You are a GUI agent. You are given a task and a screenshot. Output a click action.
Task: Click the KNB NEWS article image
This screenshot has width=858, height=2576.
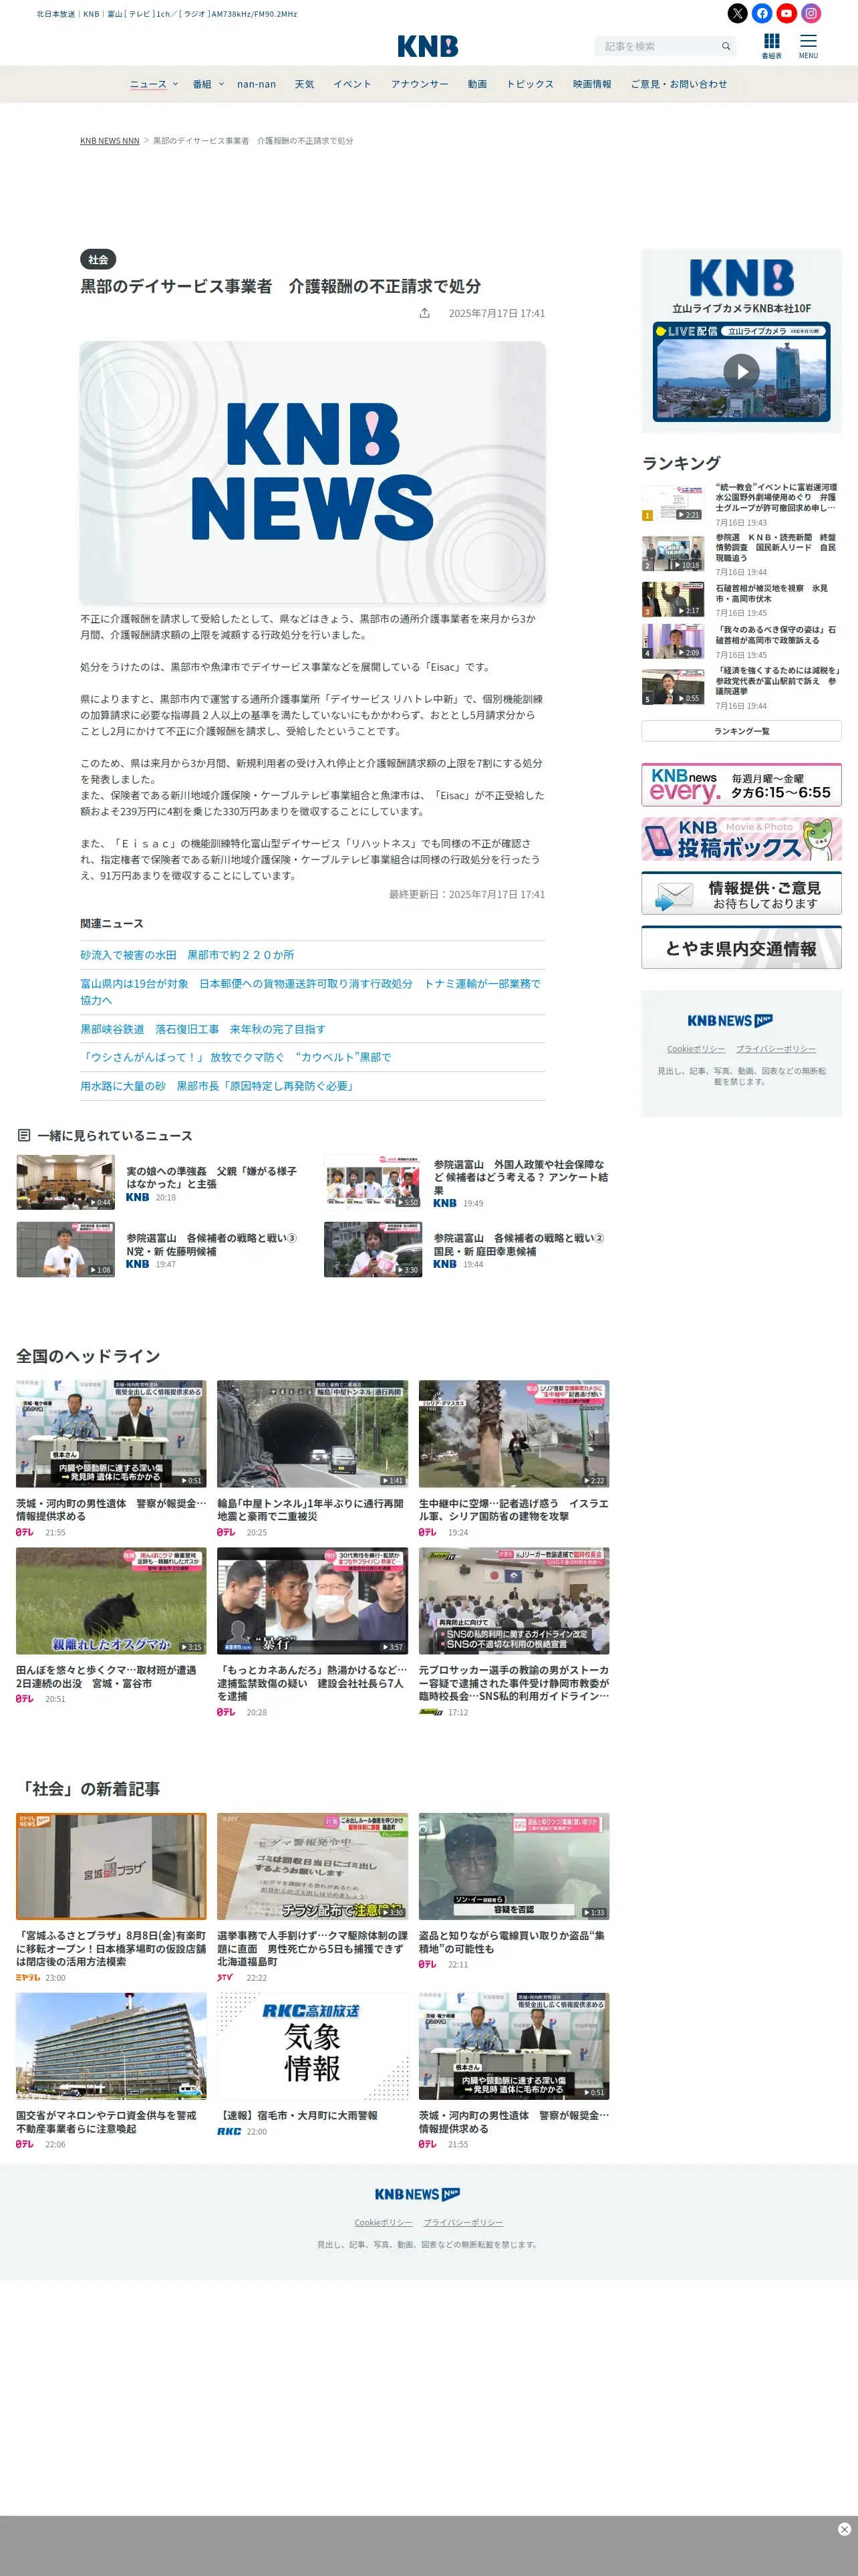(x=313, y=472)
